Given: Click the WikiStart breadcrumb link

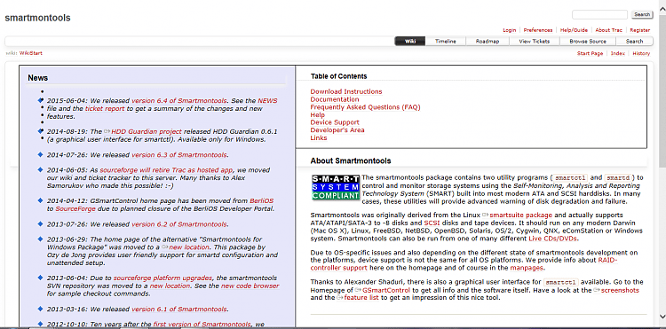Looking at the screenshot, I should [30, 53].
